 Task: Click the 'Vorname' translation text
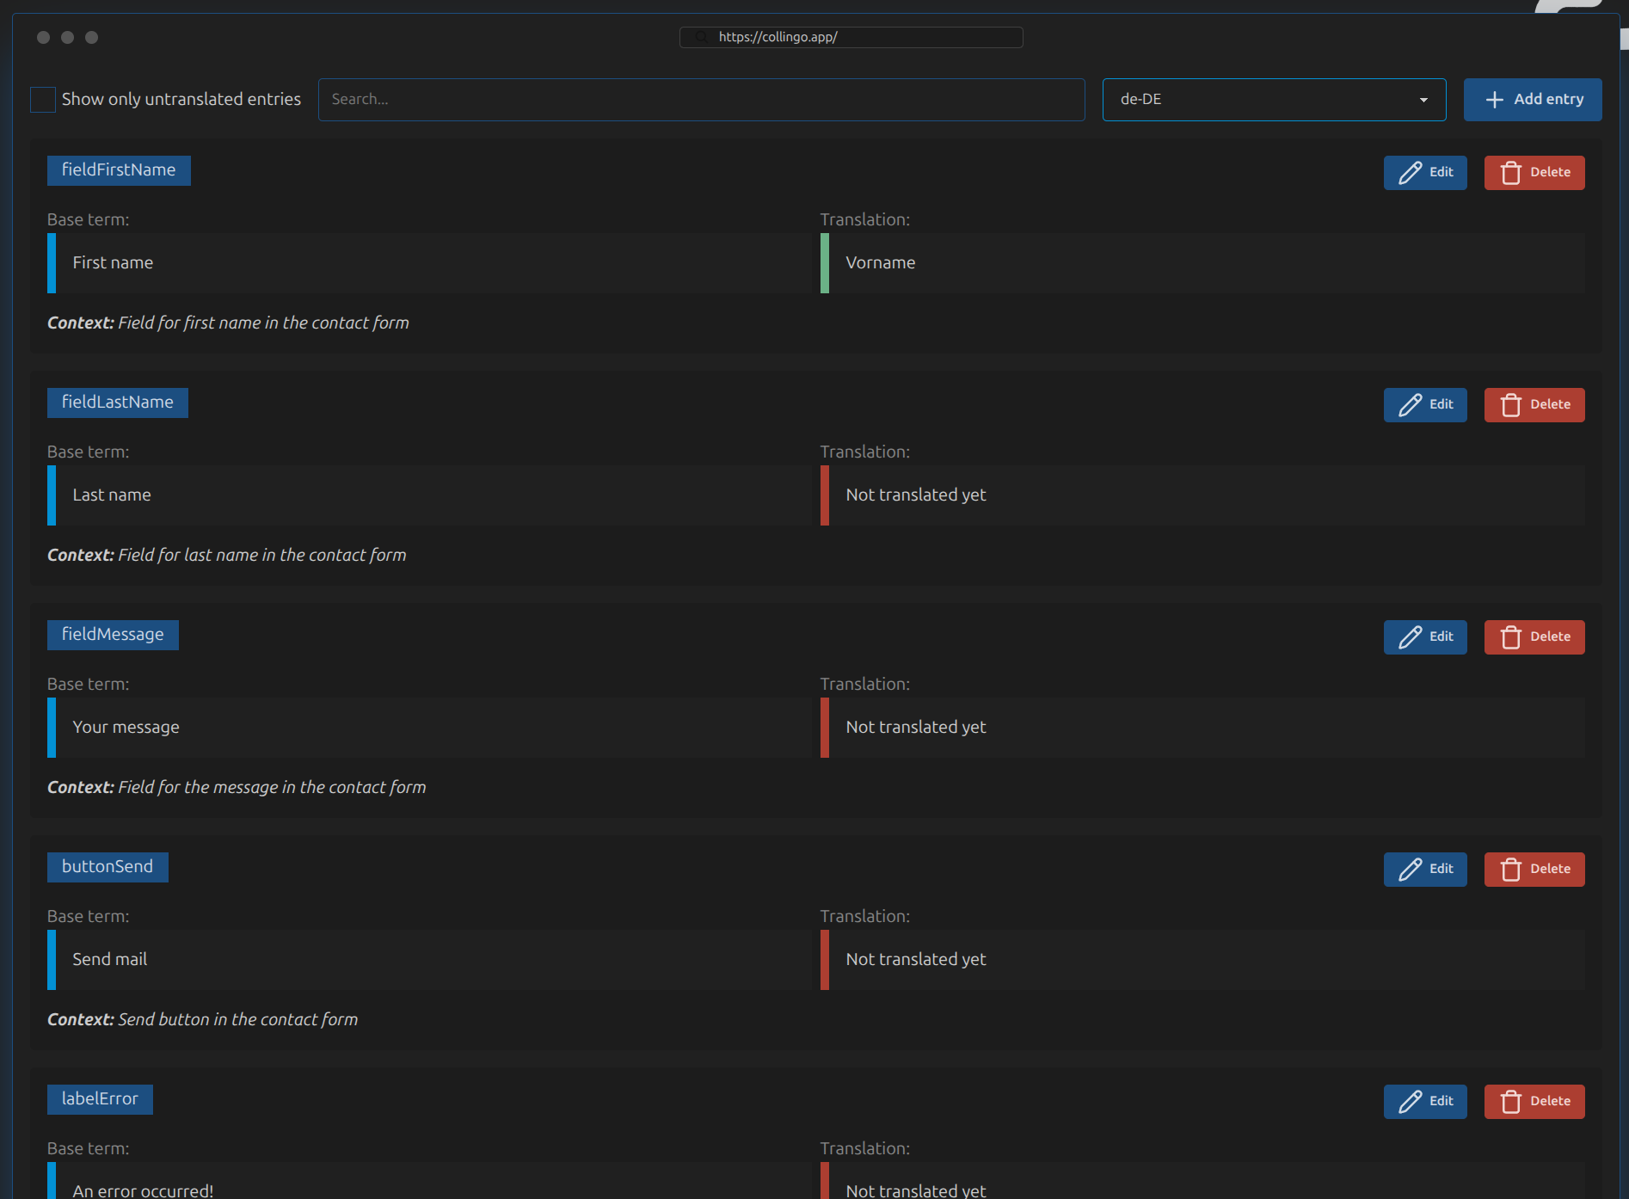pos(881,263)
